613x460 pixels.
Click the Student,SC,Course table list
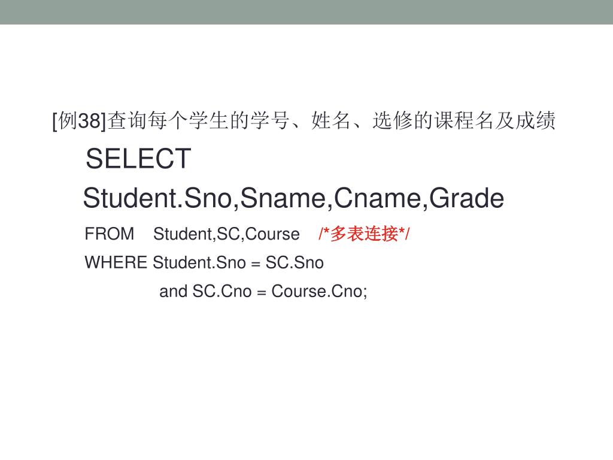(226, 234)
